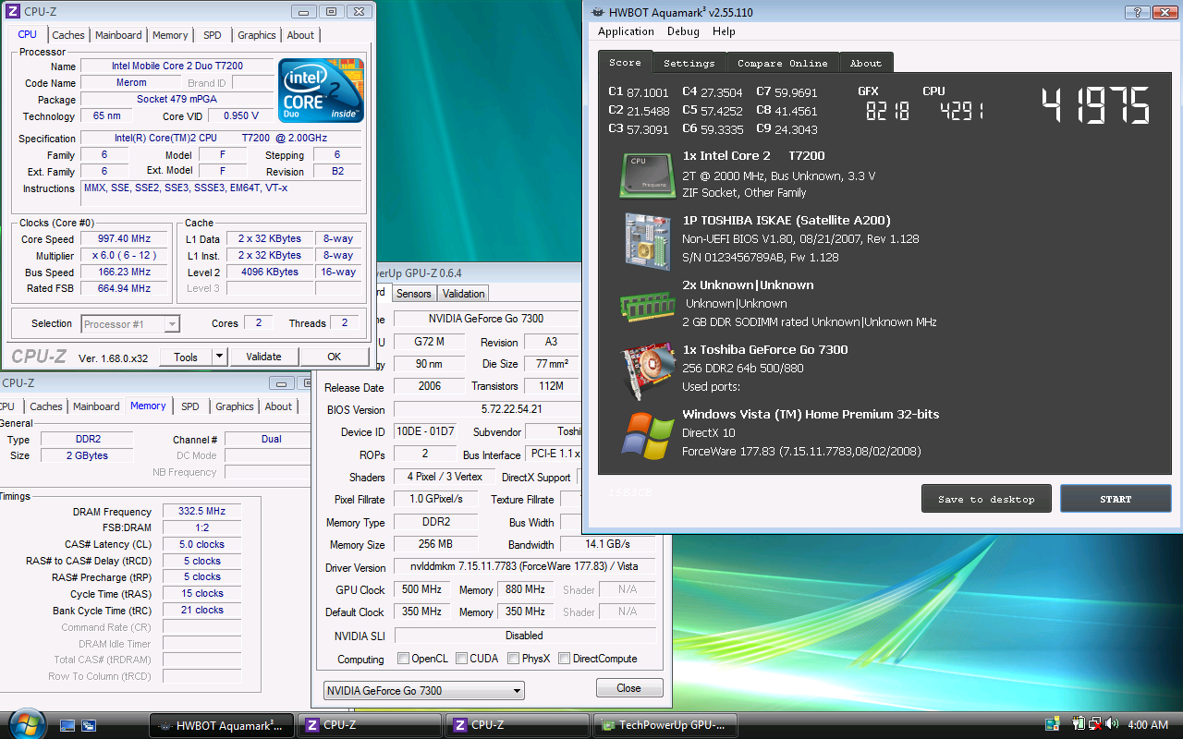Viewport: 1183px width, 739px height.
Task: Click the graphics card icon beside GeForce Go 7300
Action: [647, 369]
